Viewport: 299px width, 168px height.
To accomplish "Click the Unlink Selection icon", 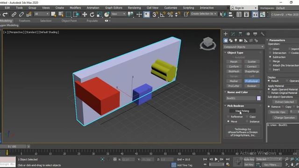I will [21, 14].
